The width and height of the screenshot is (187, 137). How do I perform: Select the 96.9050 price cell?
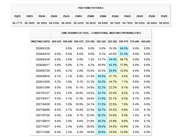coord(164,23)
